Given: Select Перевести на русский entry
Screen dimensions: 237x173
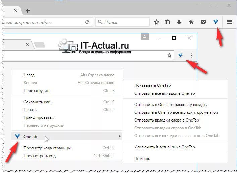Looking at the screenshot, I should pyautogui.click(x=67, y=125).
